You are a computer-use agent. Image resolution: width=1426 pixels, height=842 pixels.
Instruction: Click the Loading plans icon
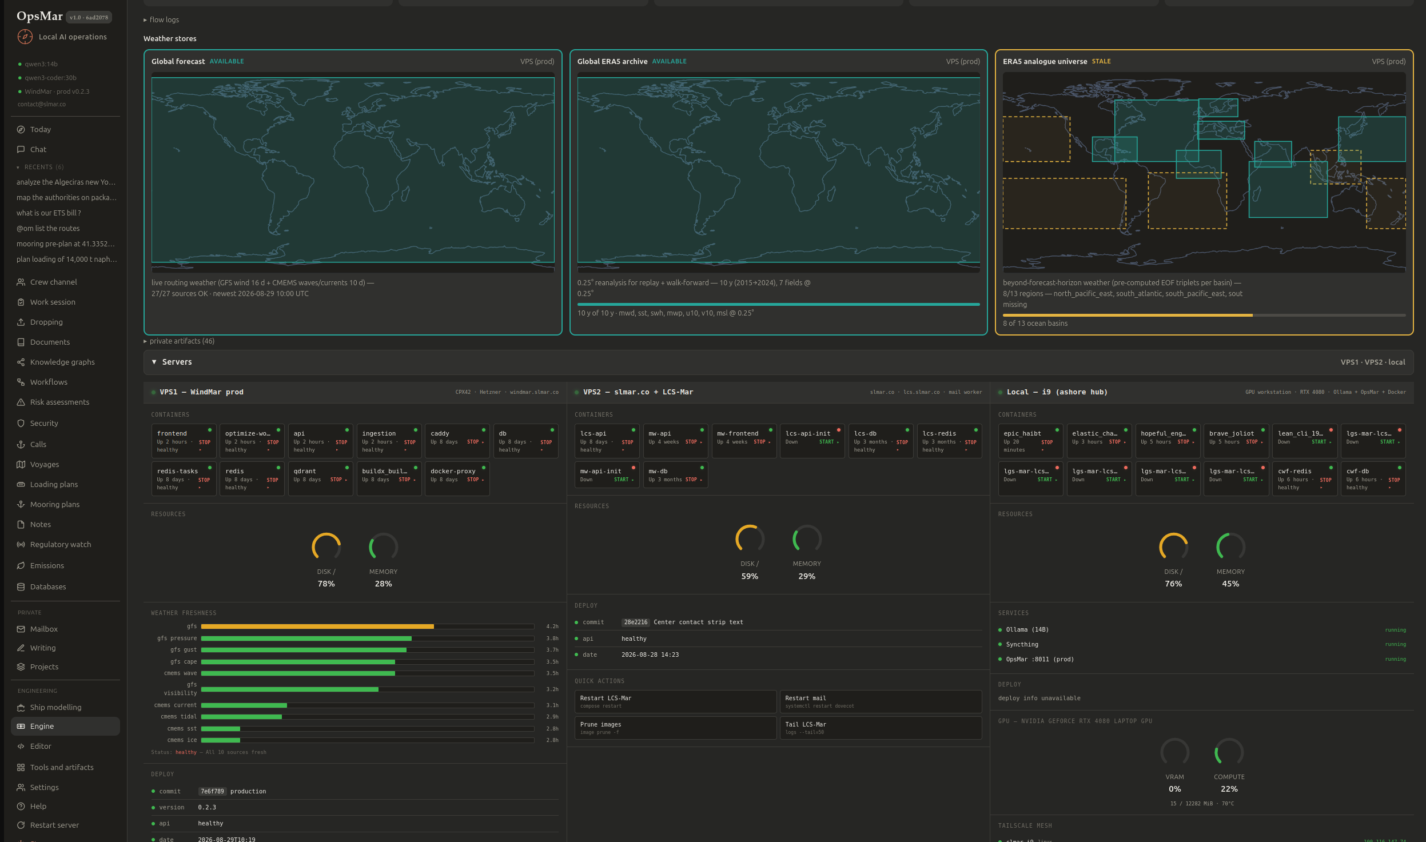21,485
